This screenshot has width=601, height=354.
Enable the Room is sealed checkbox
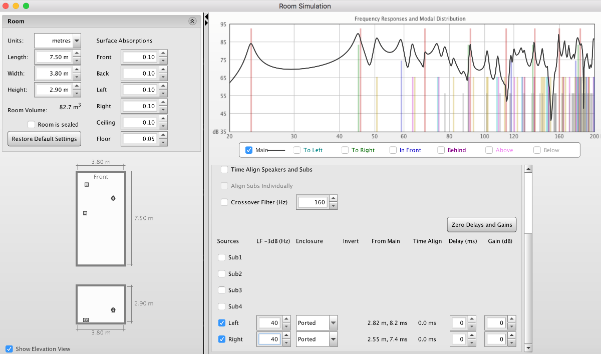click(31, 124)
